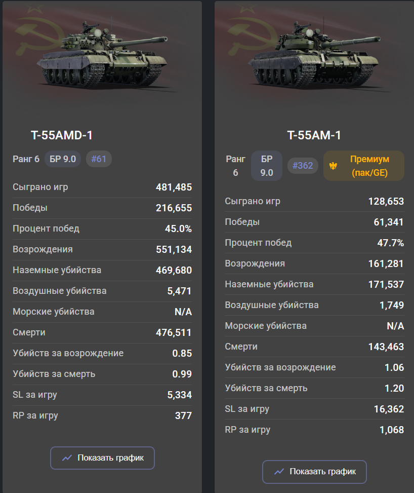Open the T-55AMD-1 vehicle title
The width and height of the screenshot is (414, 493).
click(x=62, y=135)
